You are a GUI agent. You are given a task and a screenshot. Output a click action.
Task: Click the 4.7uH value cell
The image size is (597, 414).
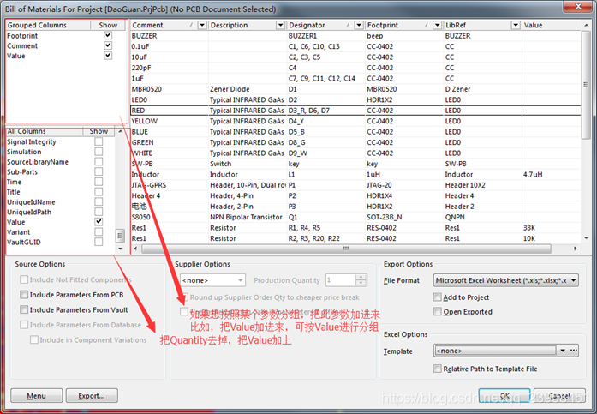pyautogui.click(x=552, y=175)
